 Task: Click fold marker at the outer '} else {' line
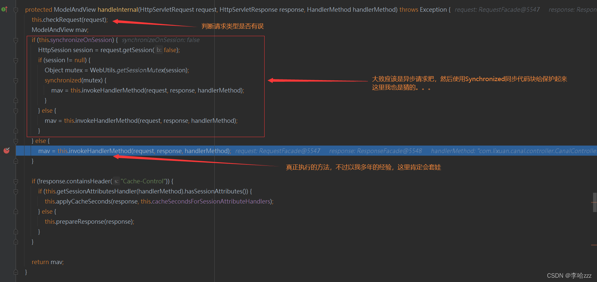[16, 141]
